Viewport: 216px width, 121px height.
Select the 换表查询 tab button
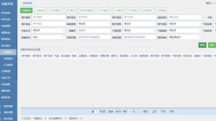41,10
